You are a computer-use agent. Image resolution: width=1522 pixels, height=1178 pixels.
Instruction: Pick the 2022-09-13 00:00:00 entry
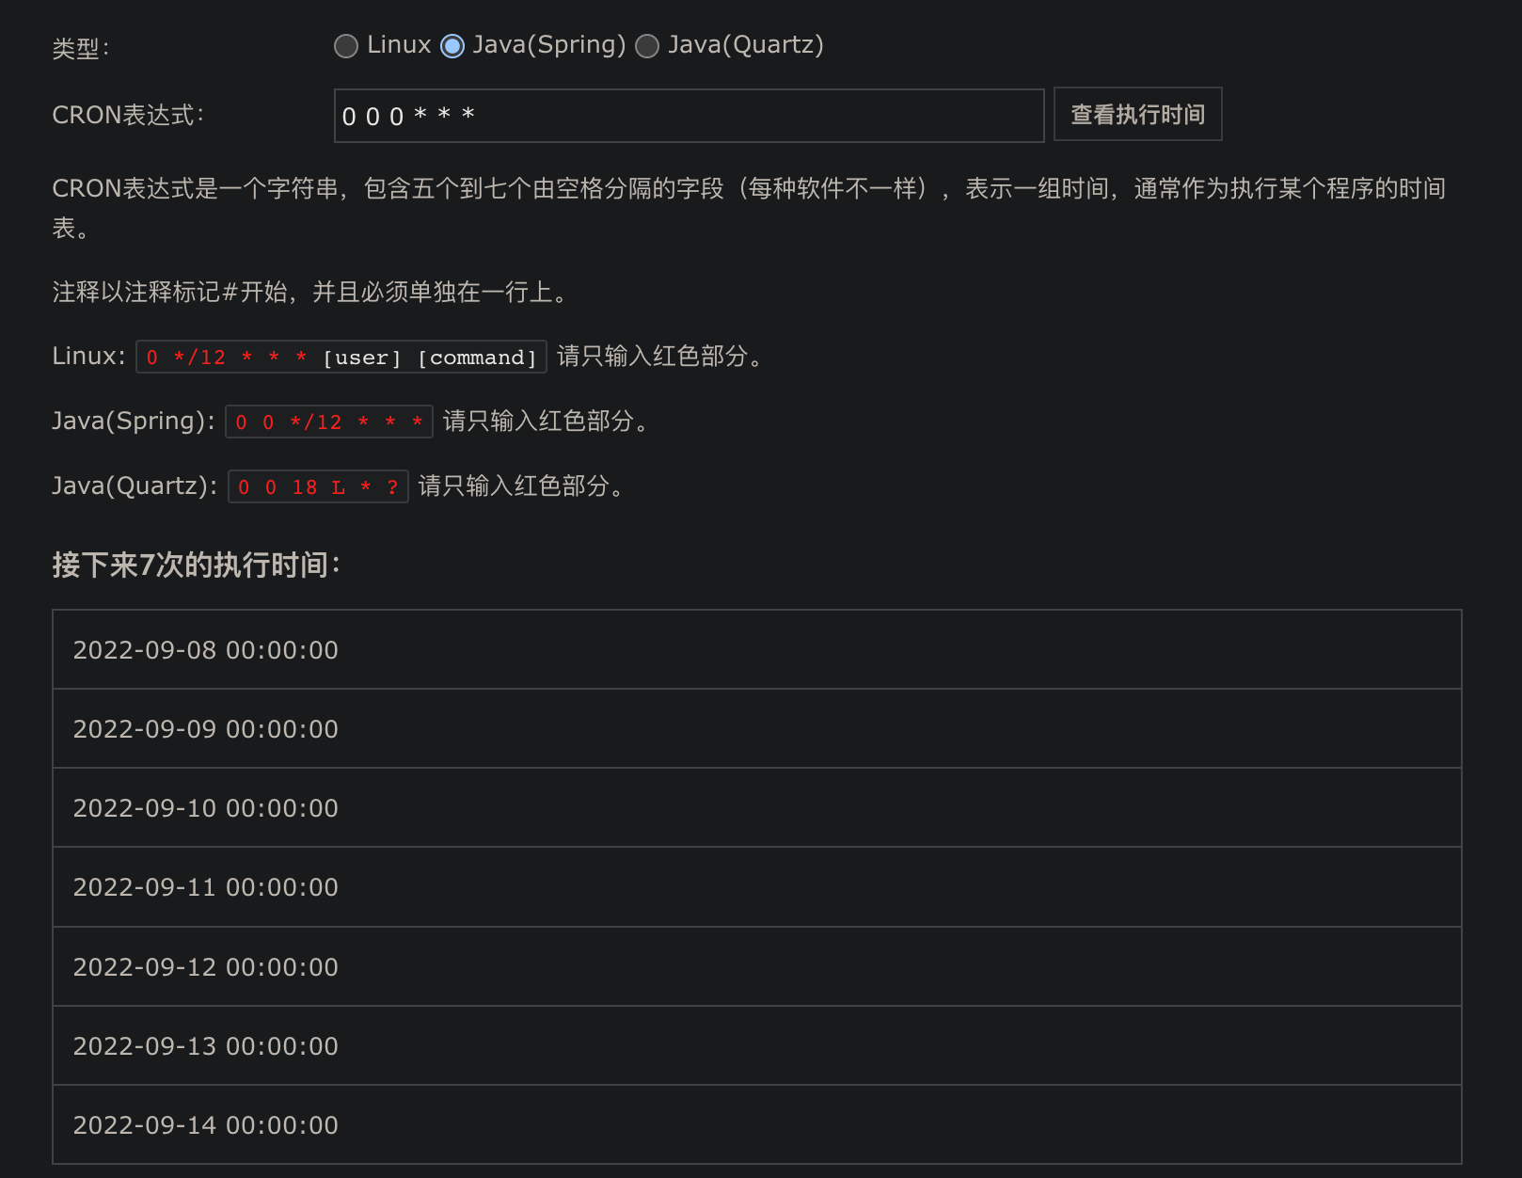pyautogui.click(x=756, y=1046)
